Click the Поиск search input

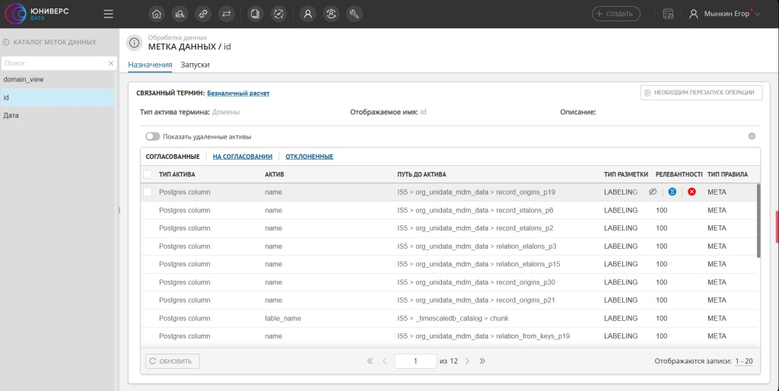tap(55, 63)
